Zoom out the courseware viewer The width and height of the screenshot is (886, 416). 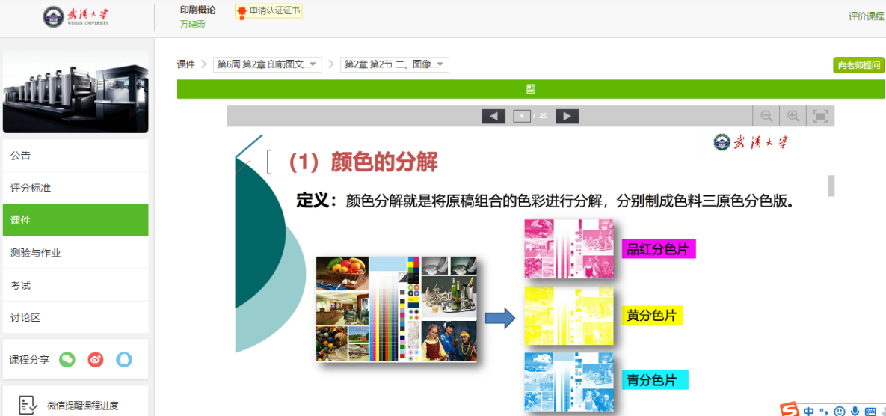click(766, 116)
